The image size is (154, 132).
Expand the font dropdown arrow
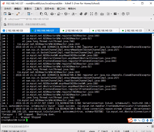coord(76,14)
